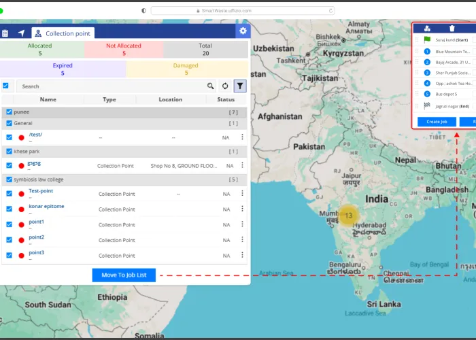Refresh the collection point list
This screenshot has height=340, width=476.
[226, 86]
